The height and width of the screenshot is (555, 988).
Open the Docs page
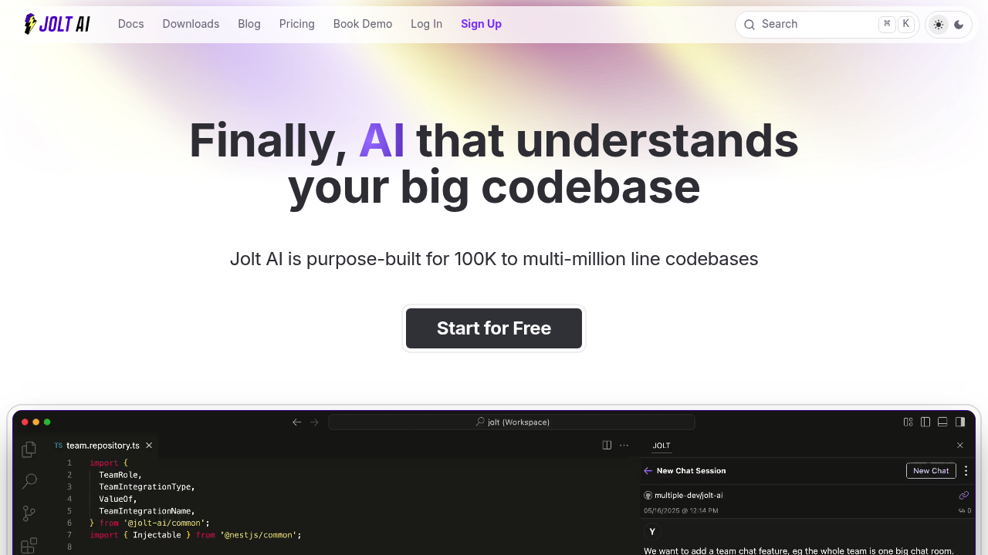[x=130, y=24]
